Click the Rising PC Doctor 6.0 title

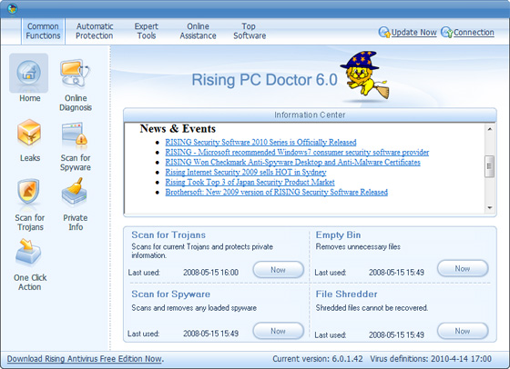click(264, 80)
